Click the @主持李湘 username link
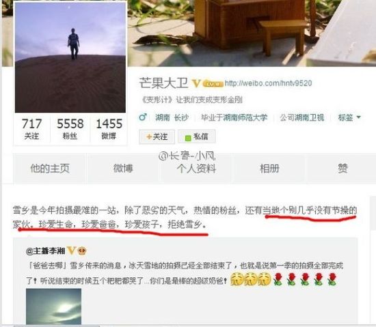The width and height of the screenshot is (376, 327). tap(46, 251)
